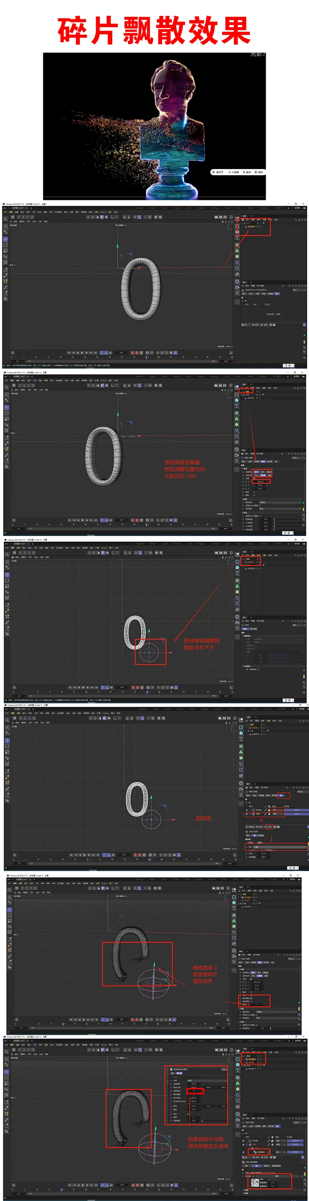
Task: Switch to highlighted 域 tab in the 加冻结 window
Action: coord(281,796)
